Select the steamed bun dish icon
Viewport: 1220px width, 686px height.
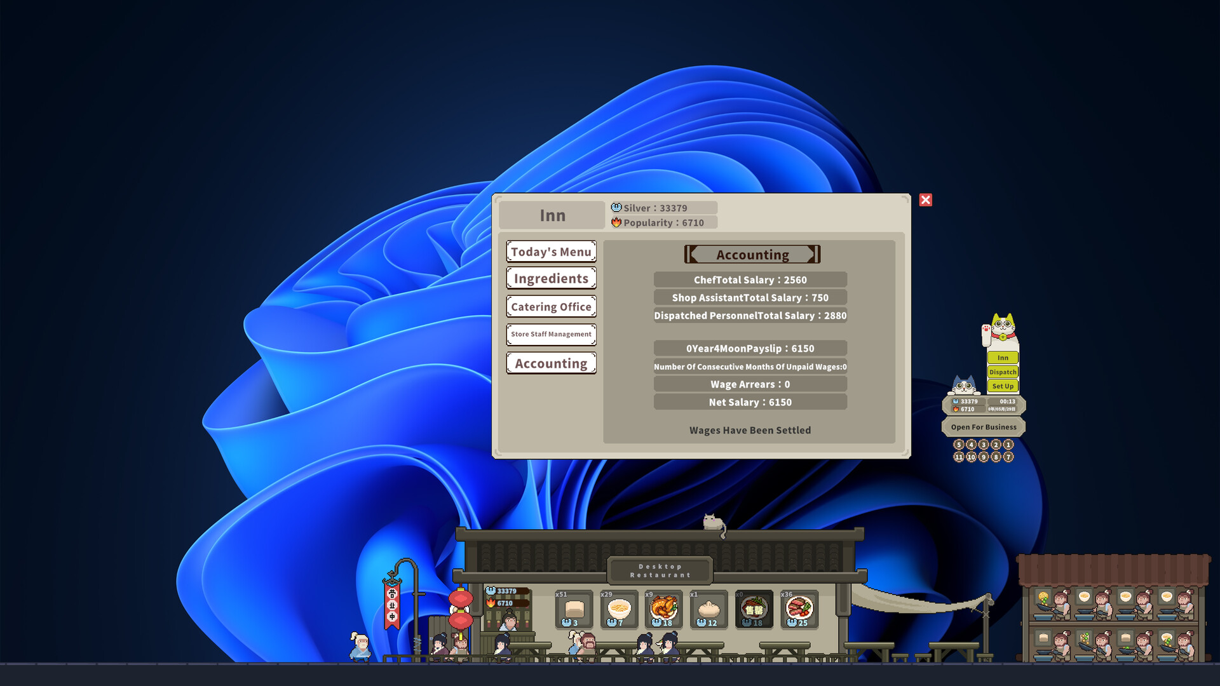coord(708,609)
